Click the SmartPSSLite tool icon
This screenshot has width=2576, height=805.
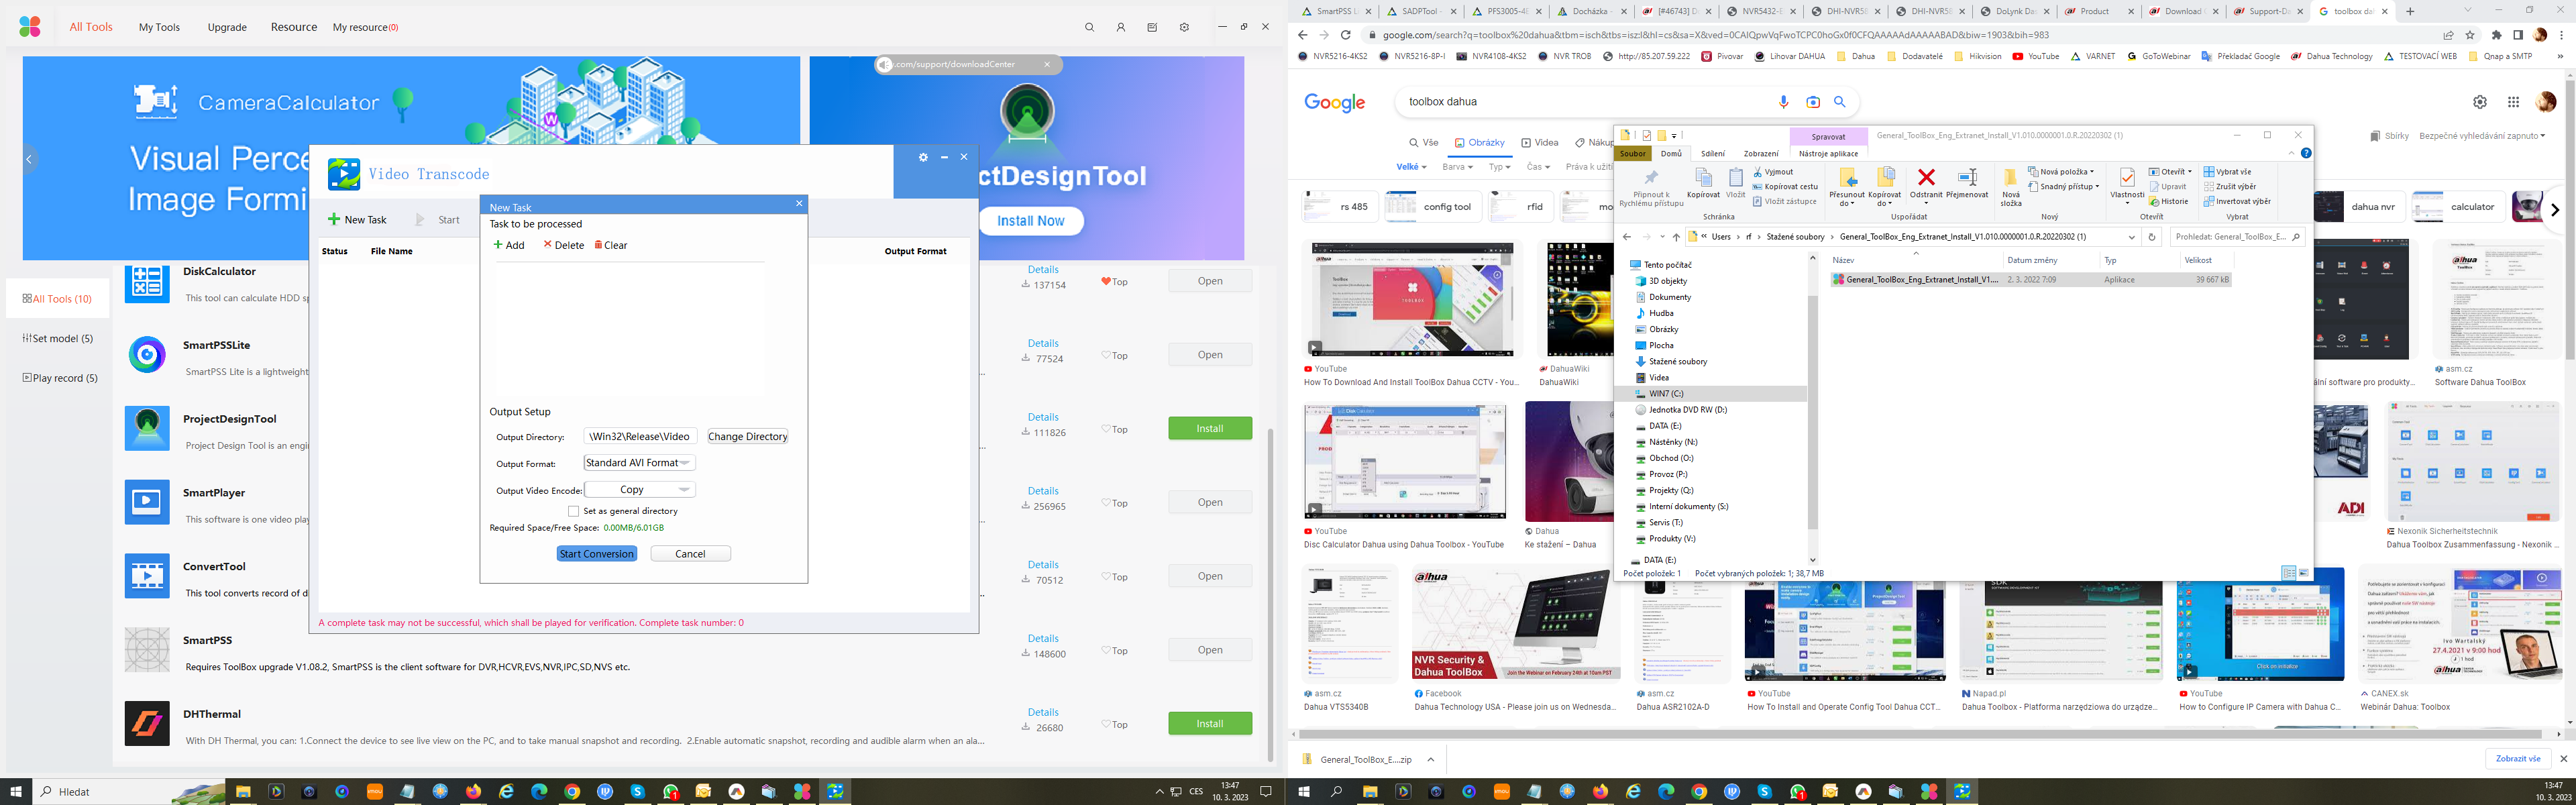point(147,354)
